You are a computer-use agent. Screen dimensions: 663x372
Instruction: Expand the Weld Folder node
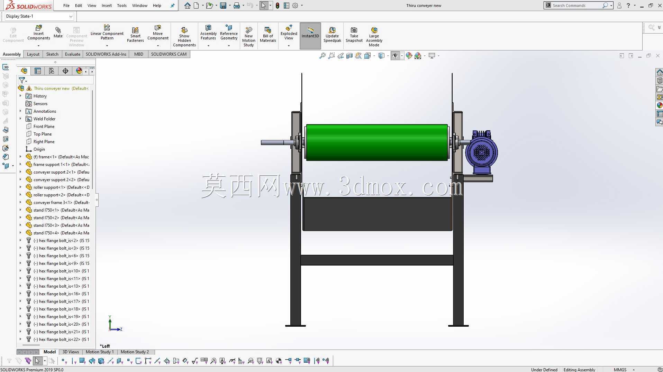[20, 119]
